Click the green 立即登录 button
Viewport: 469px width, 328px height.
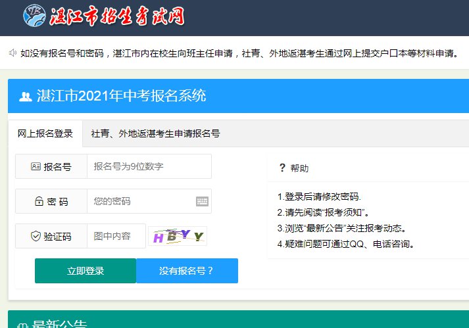86,271
